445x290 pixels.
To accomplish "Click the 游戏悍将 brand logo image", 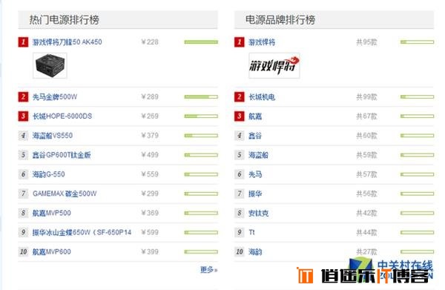I will click(274, 65).
